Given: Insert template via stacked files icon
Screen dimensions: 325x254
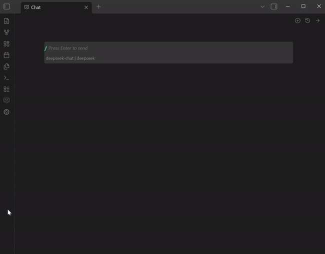Looking at the screenshot, I should coord(6,66).
